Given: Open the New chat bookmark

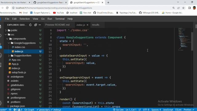Looking at the screenshot, I should click(86, 13).
